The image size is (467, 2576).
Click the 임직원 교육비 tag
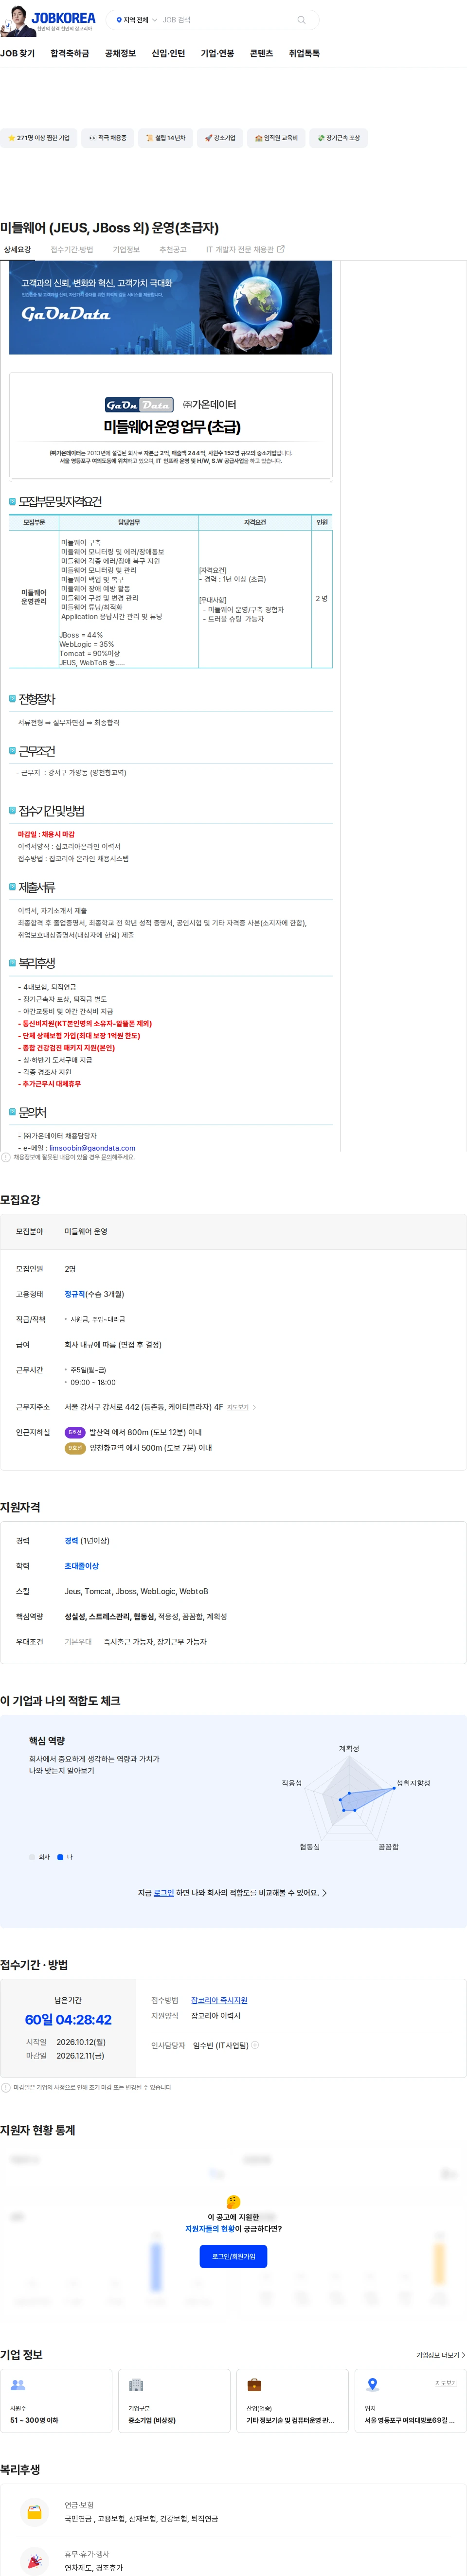coord(276,138)
